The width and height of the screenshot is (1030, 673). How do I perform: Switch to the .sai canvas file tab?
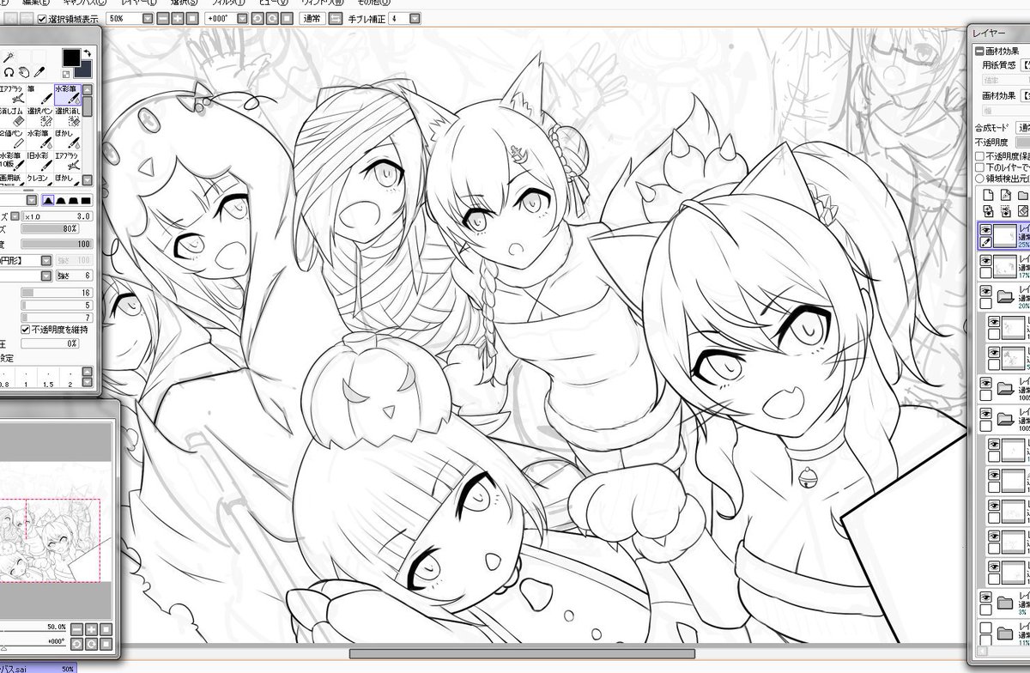point(38,667)
